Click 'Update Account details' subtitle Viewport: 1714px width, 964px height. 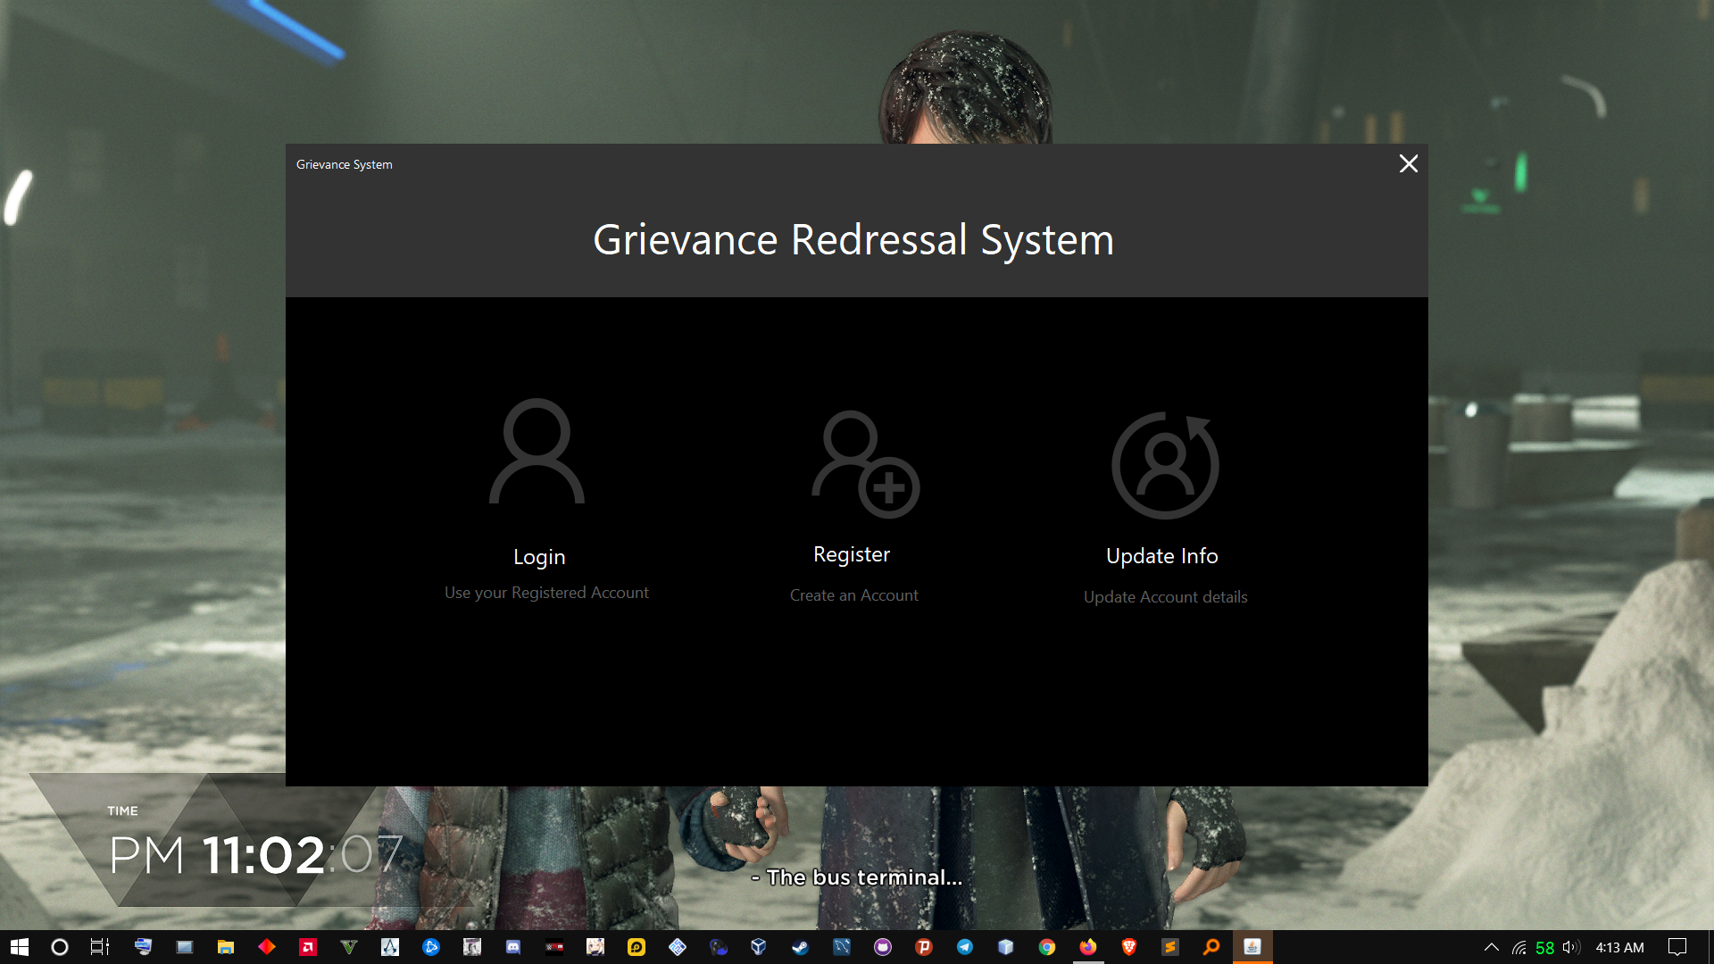tap(1165, 597)
